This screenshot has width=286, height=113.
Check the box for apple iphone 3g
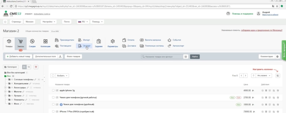(x=53, y=90)
